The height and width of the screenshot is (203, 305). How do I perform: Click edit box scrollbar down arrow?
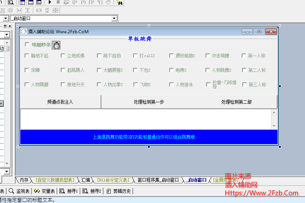pyautogui.click(x=274, y=126)
